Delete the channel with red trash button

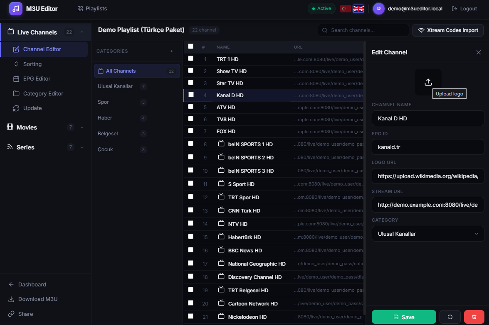(474, 317)
